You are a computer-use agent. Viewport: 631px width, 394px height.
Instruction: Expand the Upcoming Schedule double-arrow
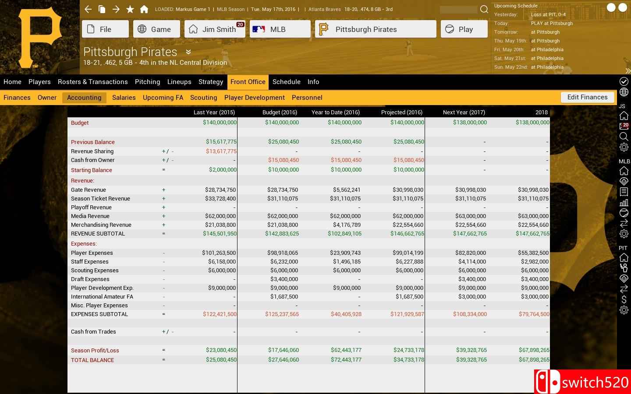click(x=628, y=71)
